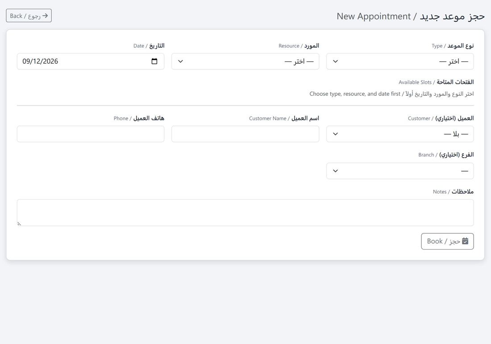Click the Date label
The width and height of the screenshot is (491, 344).
149,45
